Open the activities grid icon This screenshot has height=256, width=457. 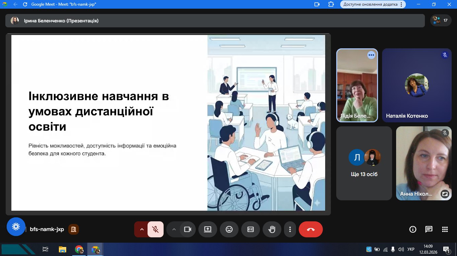(x=445, y=229)
